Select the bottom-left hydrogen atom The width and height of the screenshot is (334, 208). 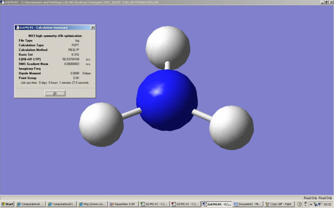click(x=101, y=124)
